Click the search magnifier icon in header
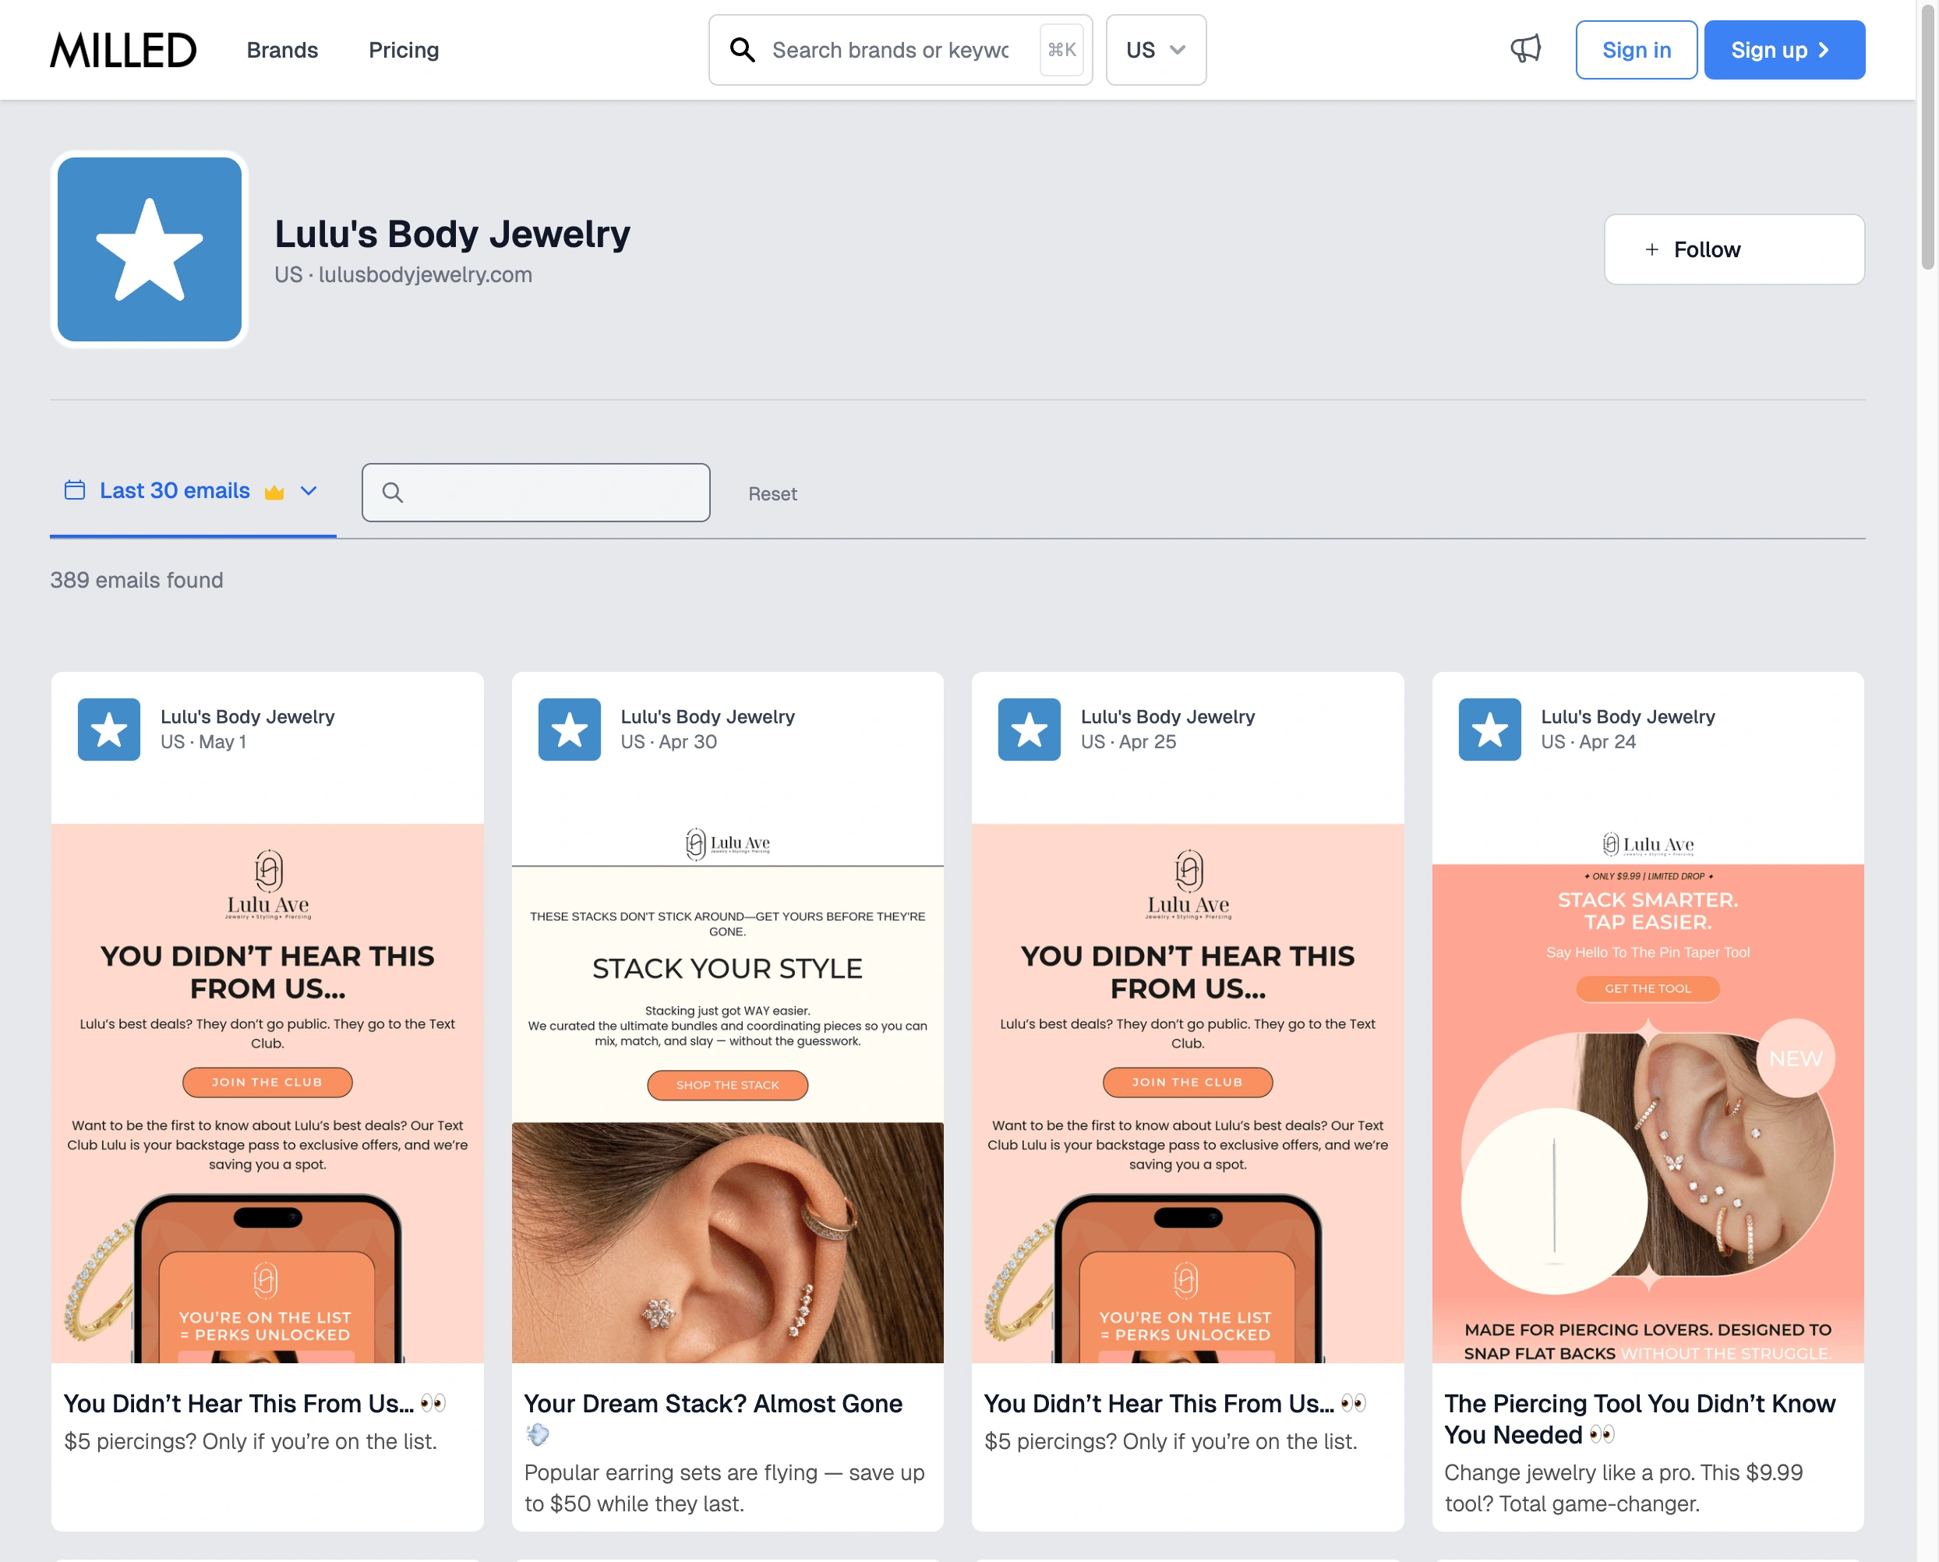 [742, 49]
